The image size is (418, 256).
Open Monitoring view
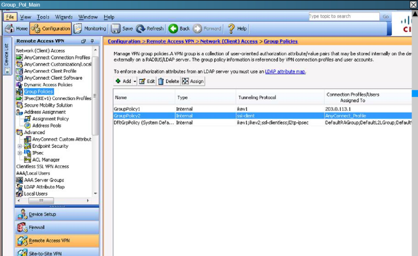[x=90, y=29]
